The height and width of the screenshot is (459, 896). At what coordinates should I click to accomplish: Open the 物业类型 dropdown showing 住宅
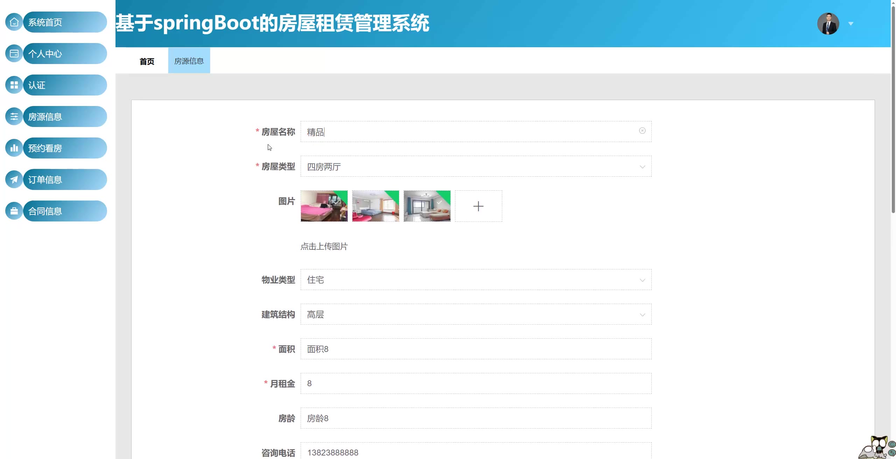[x=475, y=280]
